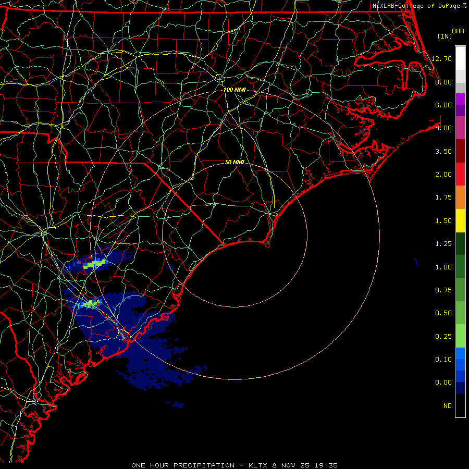Select the 8.00 legend value
Viewport: 469px width, 469px height.
click(x=443, y=82)
